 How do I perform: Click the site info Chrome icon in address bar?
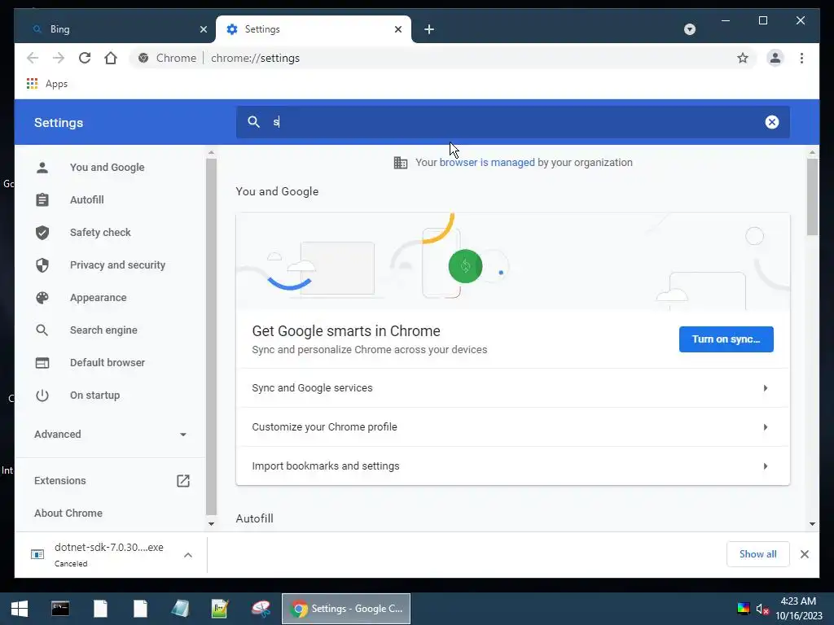coord(143,58)
